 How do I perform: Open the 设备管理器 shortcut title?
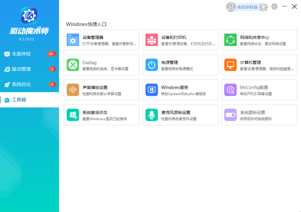[93, 38]
